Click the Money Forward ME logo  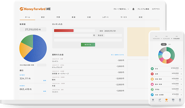click(35, 9)
